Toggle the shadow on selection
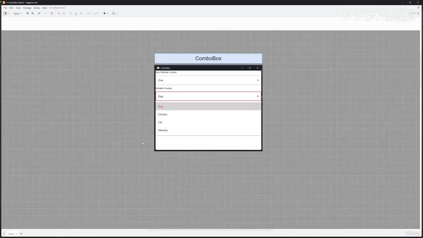 81,14
